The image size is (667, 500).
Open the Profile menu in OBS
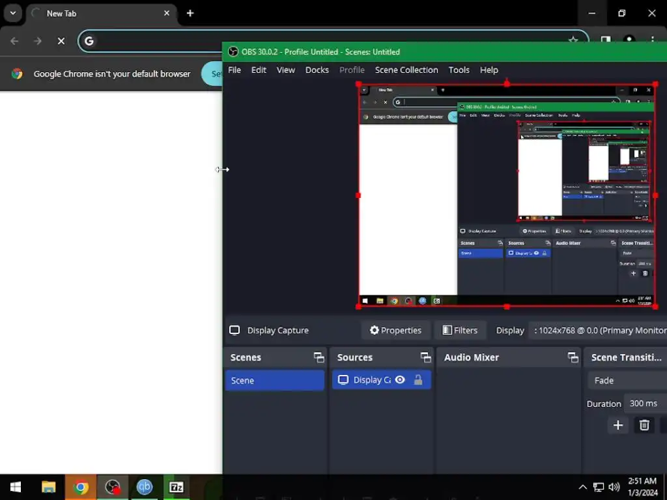pyautogui.click(x=352, y=70)
